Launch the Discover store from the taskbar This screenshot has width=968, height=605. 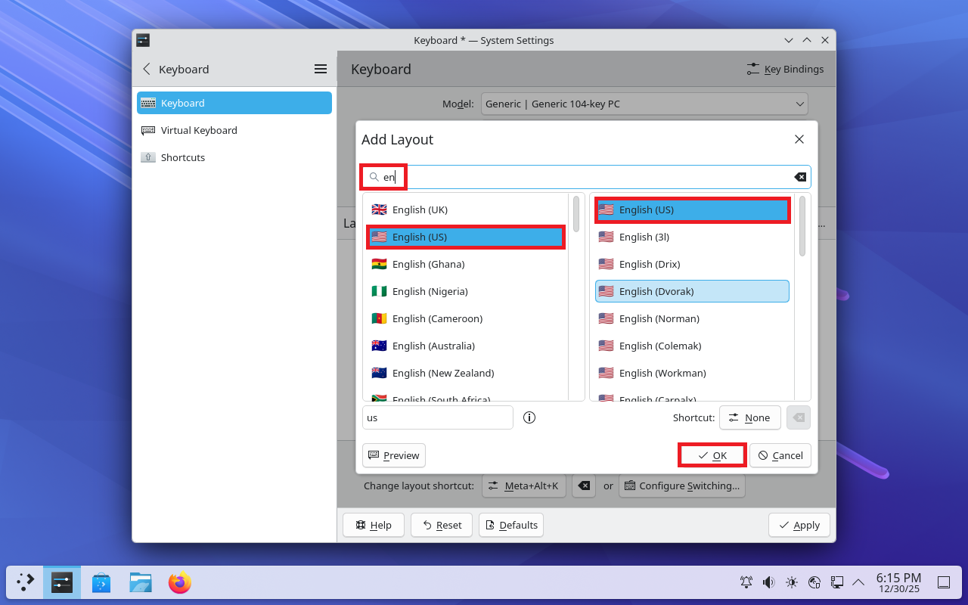click(x=101, y=582)
